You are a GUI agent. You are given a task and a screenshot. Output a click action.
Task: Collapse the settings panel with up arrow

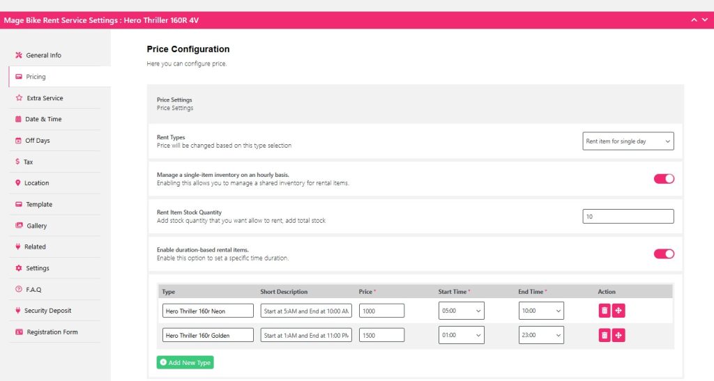coord(694,20)
